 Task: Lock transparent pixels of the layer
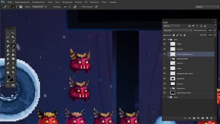174,35
